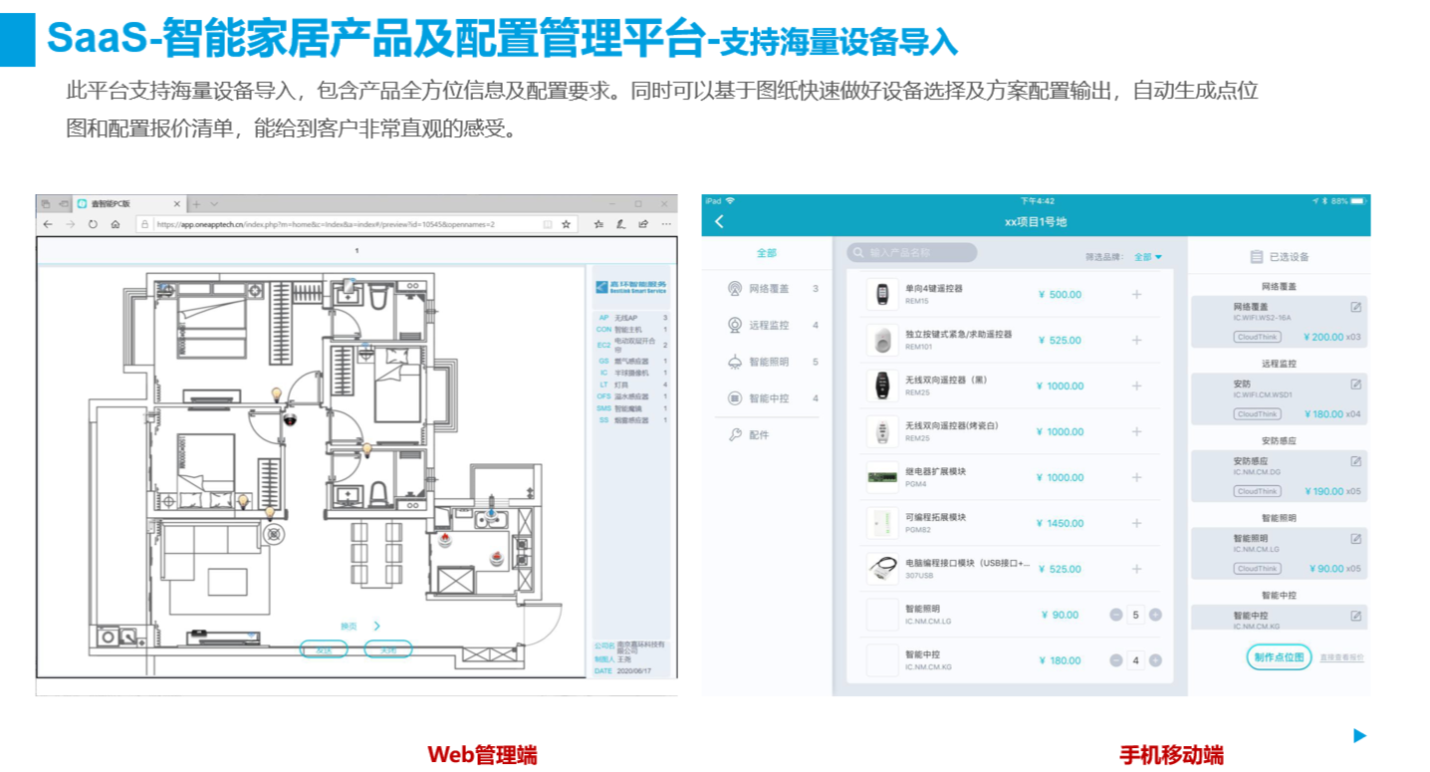This screenshot has width=1430, height=772.
Task: Open the browser favorites list icon
Action: click(597, 224)
